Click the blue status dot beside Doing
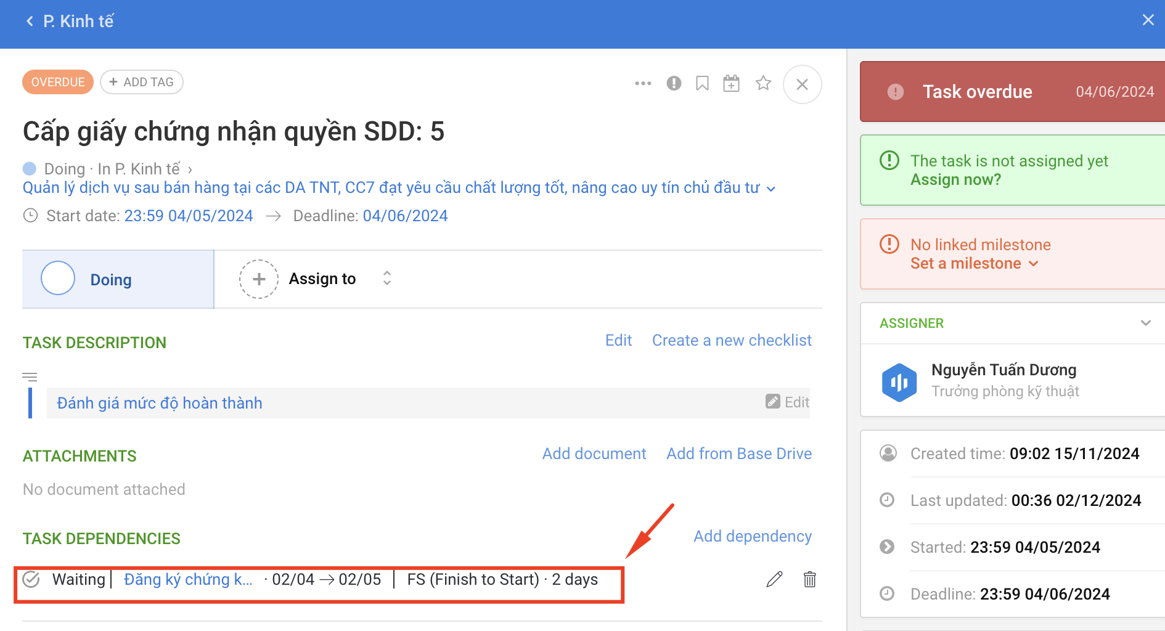Image resolution: width=1165 pixels, height=631 pixels. (x=30, y=168)
